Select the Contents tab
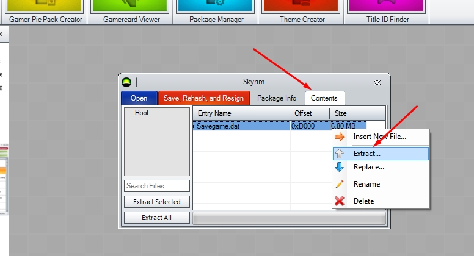The height and width of the screenshot is (256, 474). (324, 98)
